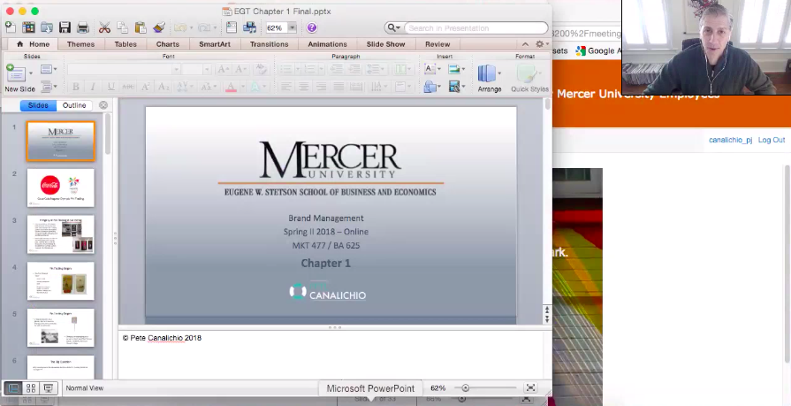Open the font size dropdown

(206, 69)
